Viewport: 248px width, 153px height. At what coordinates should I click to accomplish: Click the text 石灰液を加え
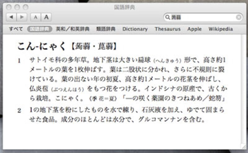(x=161, y=110)
